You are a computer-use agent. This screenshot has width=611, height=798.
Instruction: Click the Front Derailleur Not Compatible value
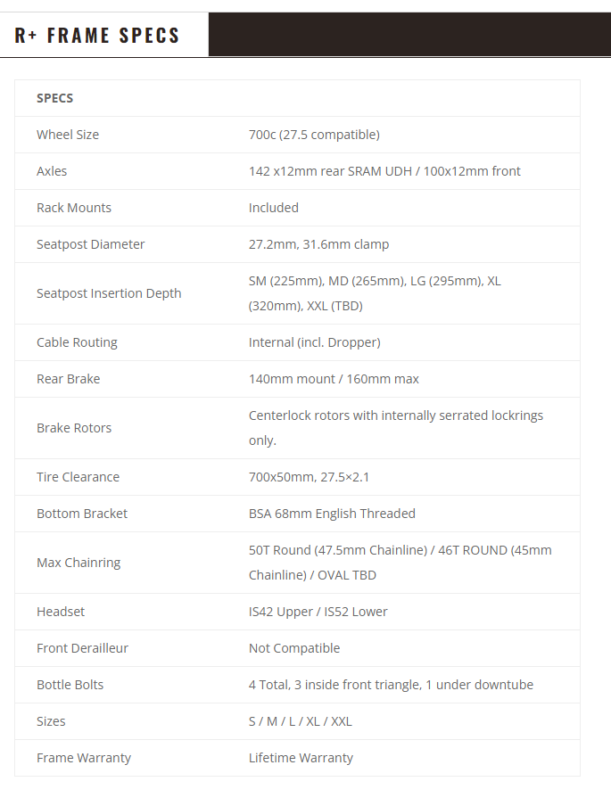(x=294, y=648)
